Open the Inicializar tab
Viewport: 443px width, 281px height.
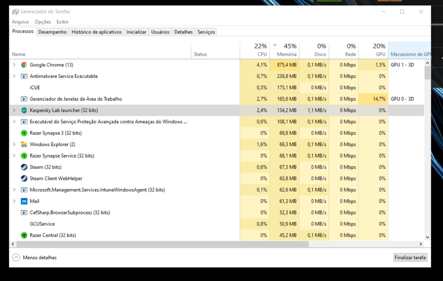tap(136, 32)
